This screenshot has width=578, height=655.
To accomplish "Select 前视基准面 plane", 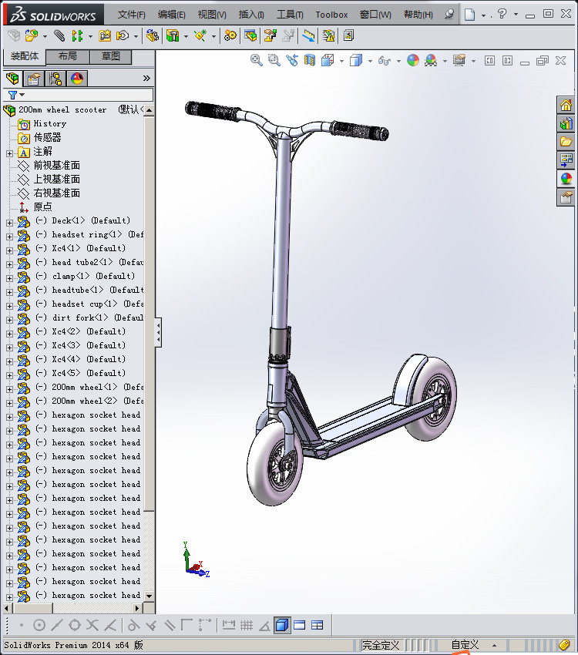I will [x=57, y=166].
